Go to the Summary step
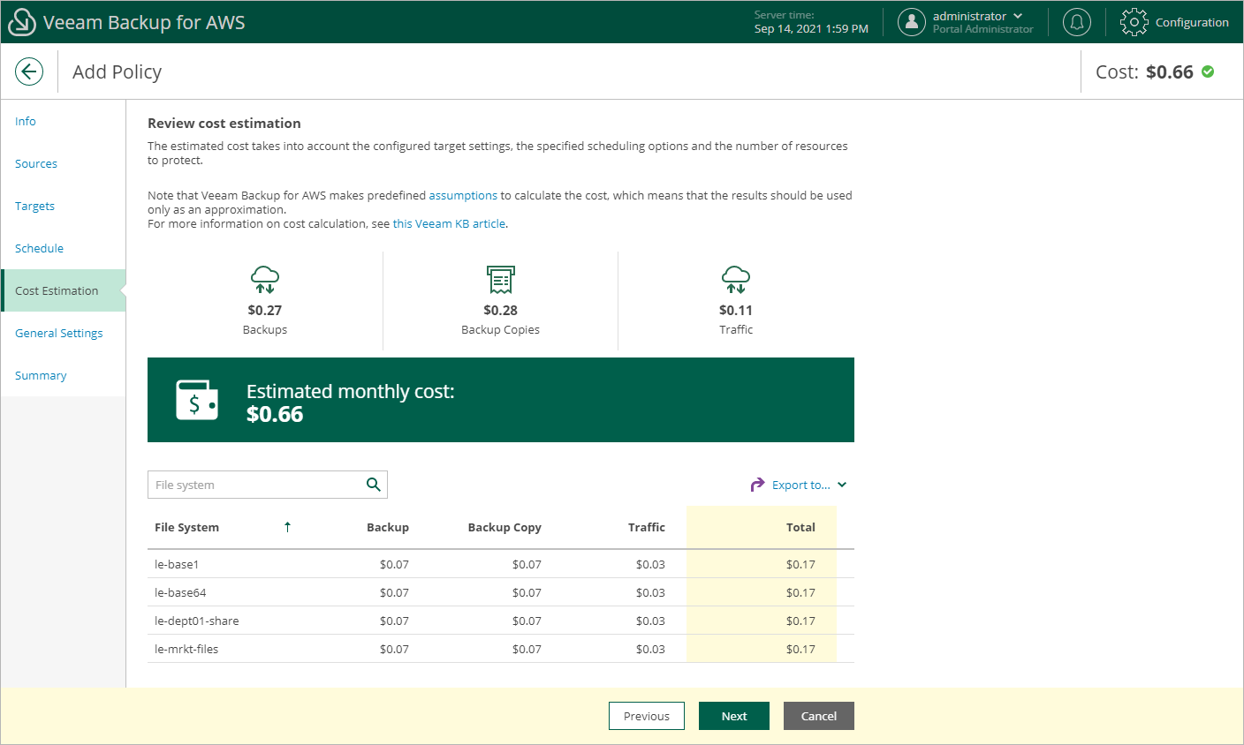 (x=41, y=375)
